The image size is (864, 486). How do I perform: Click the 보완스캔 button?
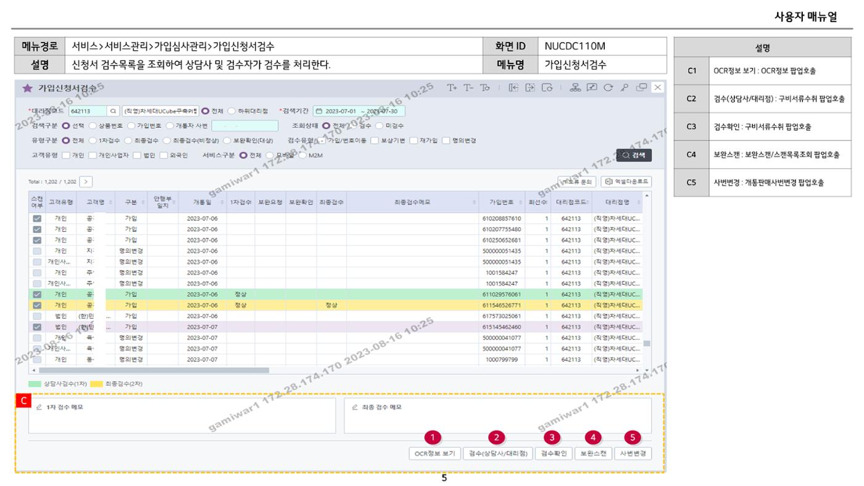593,453
